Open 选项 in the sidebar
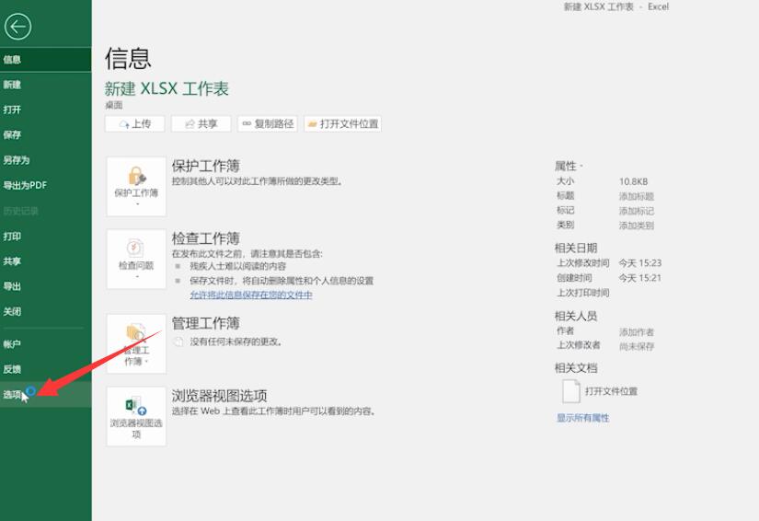Image resolution: width=759 pixels, height=521 pixels. pos(45,395)
